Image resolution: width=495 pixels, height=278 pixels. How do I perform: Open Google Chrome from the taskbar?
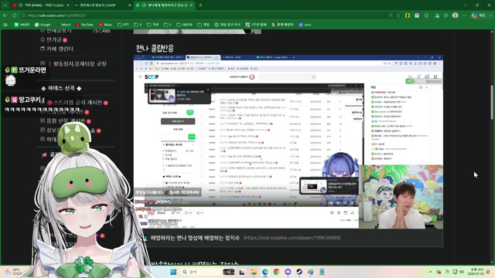tap(277, 272)
